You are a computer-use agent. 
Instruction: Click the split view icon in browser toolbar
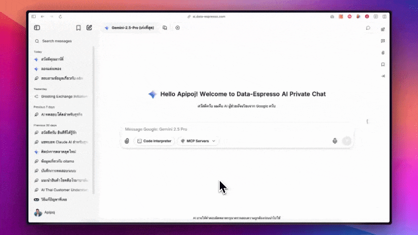click(385, 17)
